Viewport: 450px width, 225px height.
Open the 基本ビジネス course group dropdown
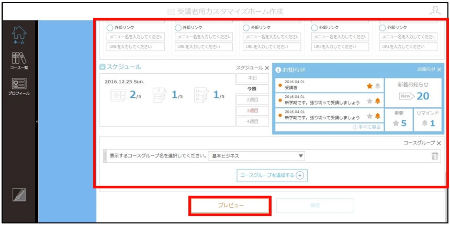257,156
